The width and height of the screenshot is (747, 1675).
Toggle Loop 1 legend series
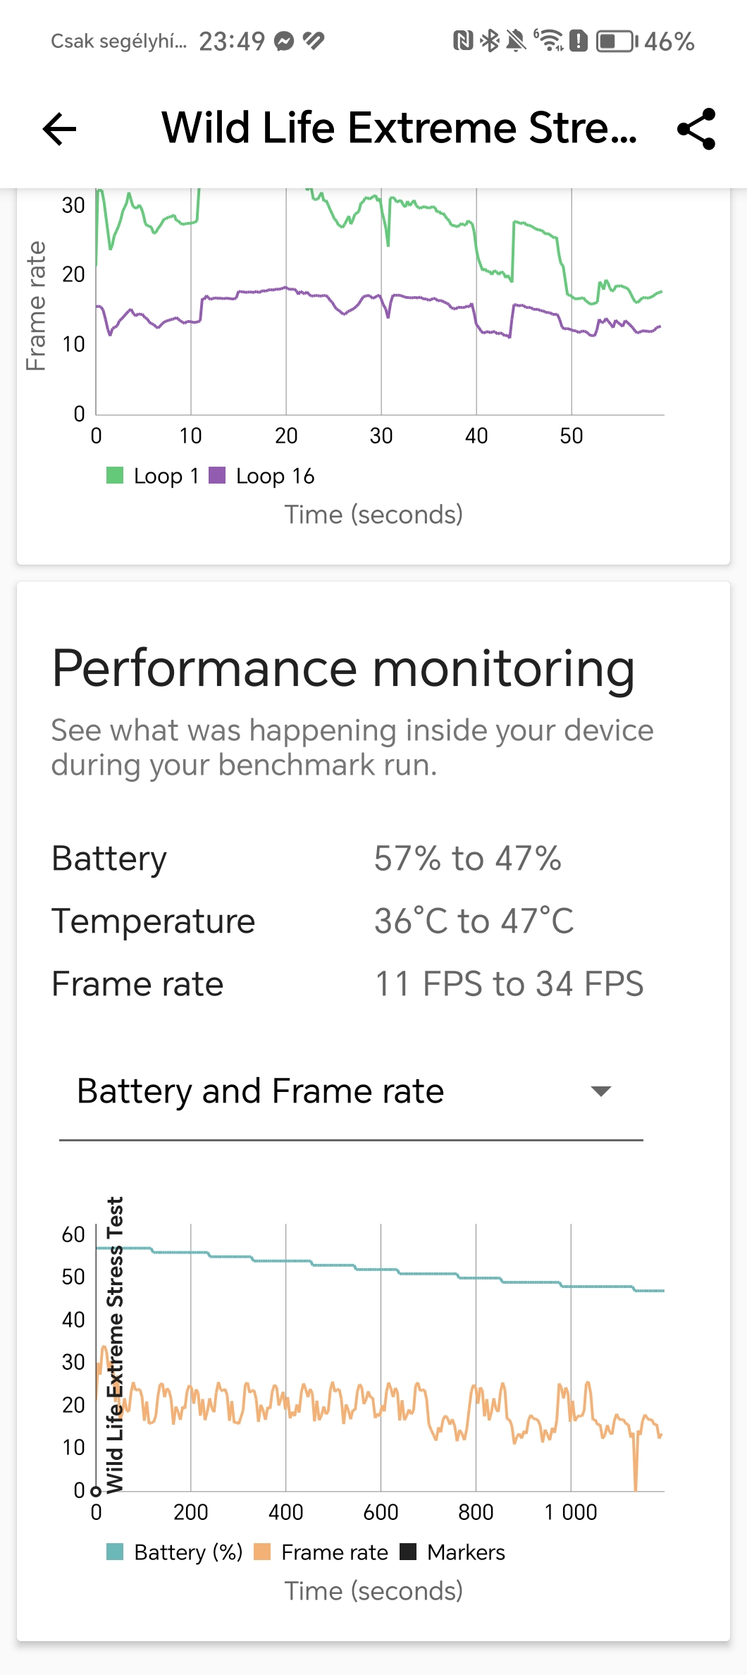click(153, 476)
